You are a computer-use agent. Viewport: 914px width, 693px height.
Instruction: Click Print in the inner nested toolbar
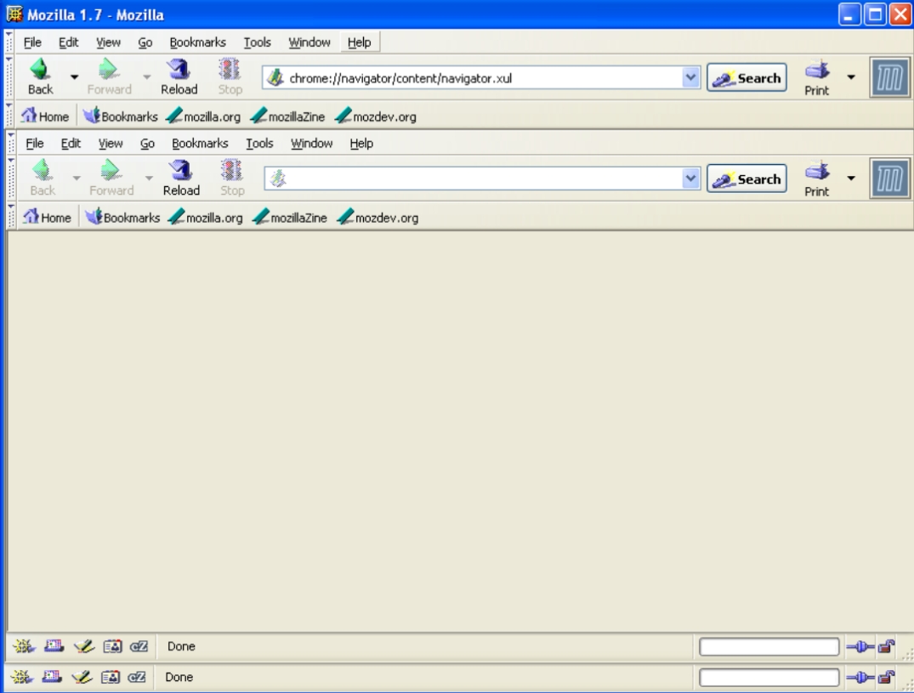click(817, 179)
